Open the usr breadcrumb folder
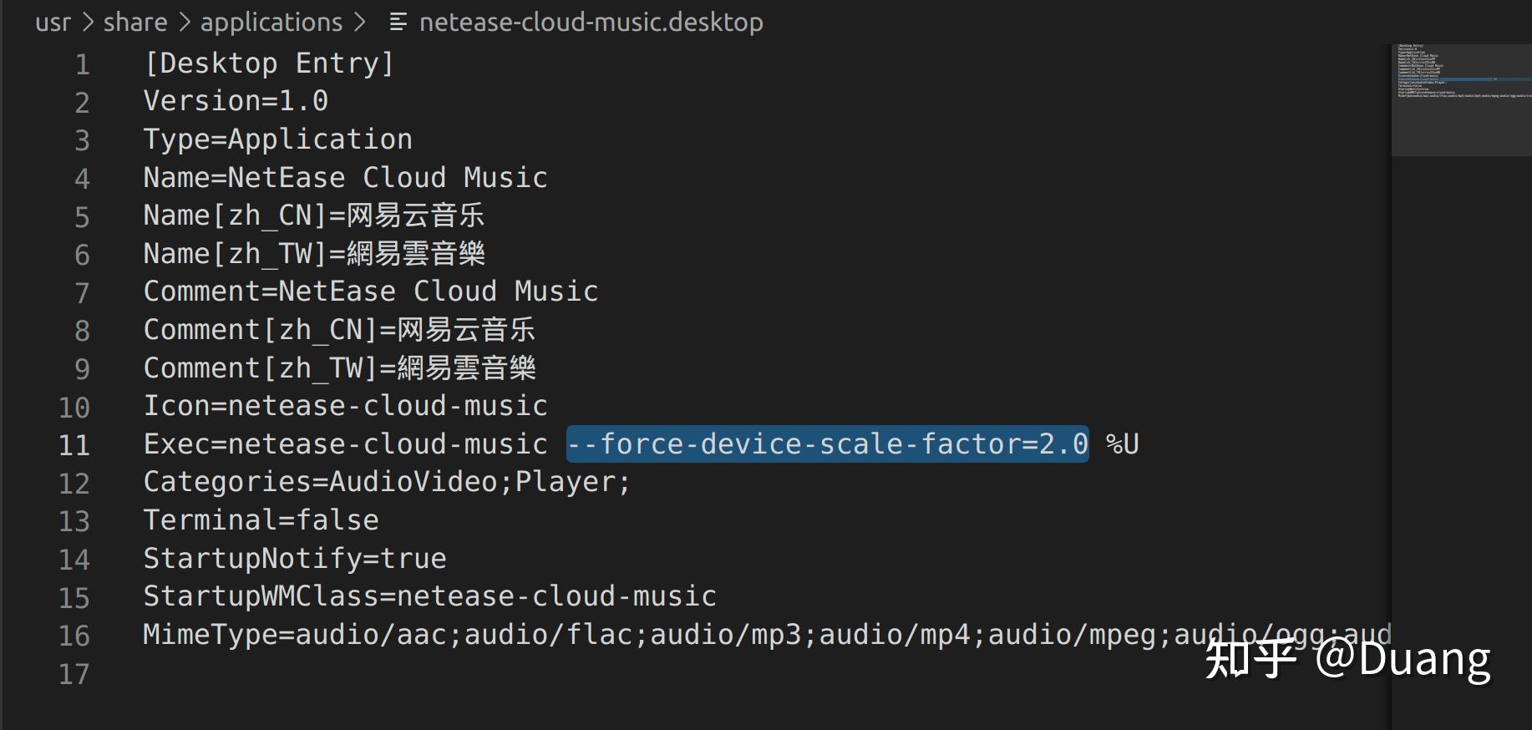 [53, 23]
